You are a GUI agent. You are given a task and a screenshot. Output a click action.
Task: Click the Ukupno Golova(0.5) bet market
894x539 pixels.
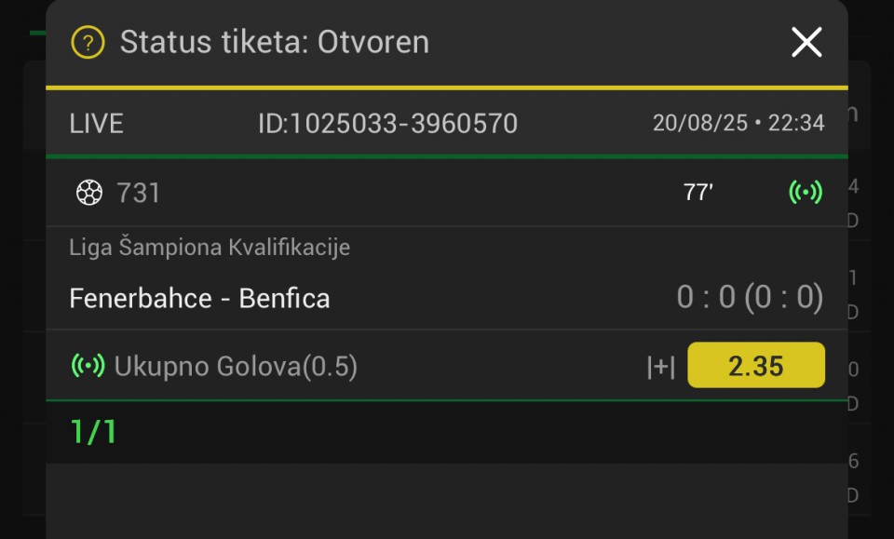point(236,366)
